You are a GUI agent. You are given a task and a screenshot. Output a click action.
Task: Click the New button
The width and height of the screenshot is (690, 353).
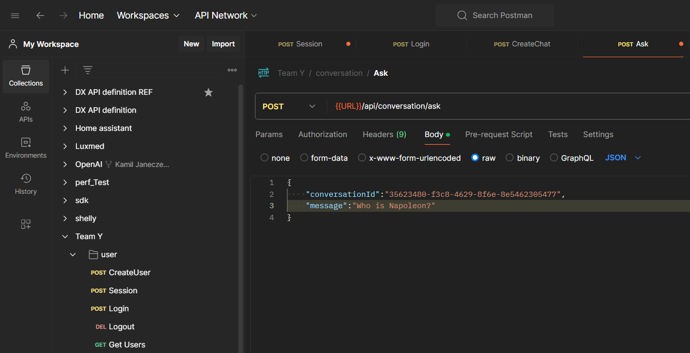(191, 44)
